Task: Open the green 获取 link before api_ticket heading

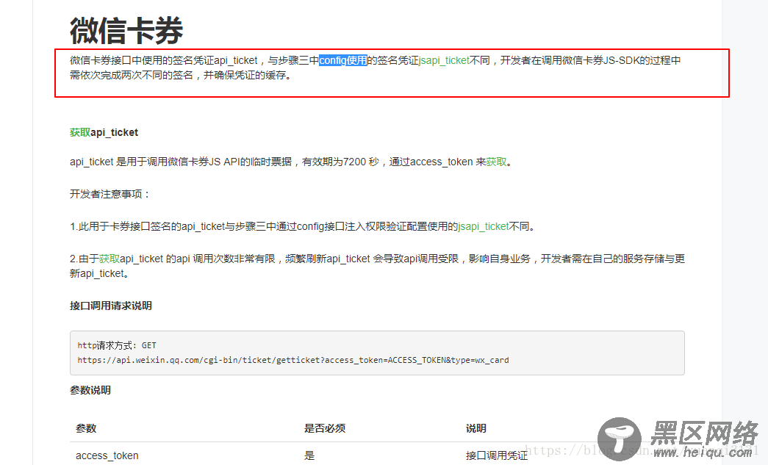Action: click(x=80, y=133)
